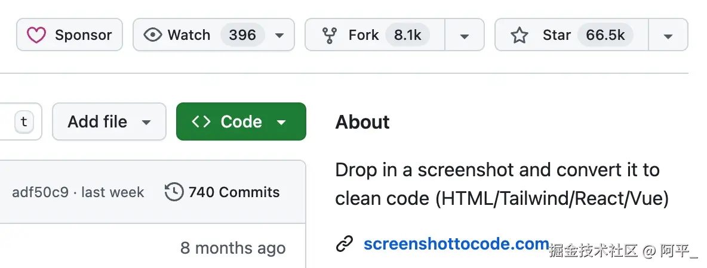Click the Star icon

[x=520, y=35]
